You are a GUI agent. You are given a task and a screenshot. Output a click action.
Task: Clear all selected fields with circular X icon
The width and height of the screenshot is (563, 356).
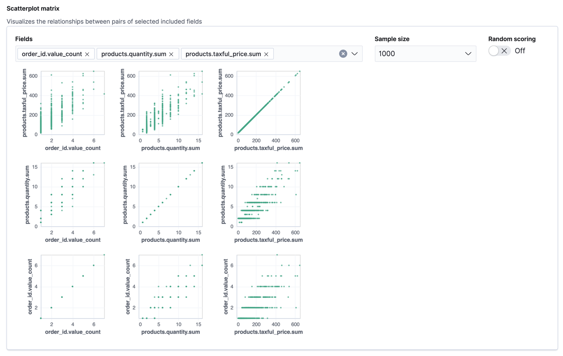[343, 53]
